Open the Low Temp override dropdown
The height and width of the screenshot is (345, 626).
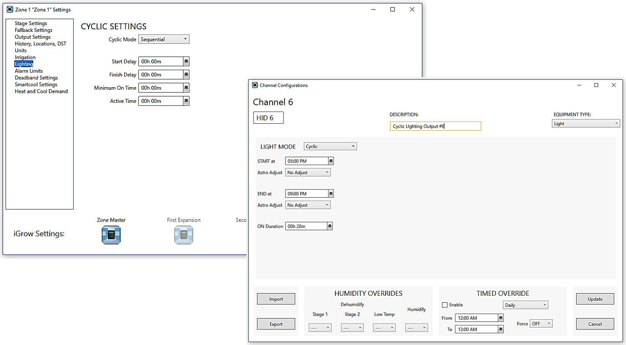384,328
